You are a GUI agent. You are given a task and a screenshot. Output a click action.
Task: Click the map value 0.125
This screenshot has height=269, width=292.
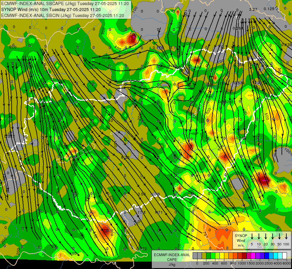click(x=269, y=9)
